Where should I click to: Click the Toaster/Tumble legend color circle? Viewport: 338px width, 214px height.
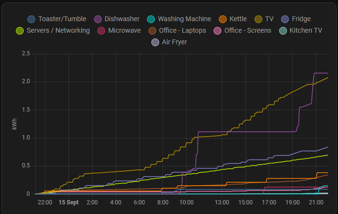32,19
